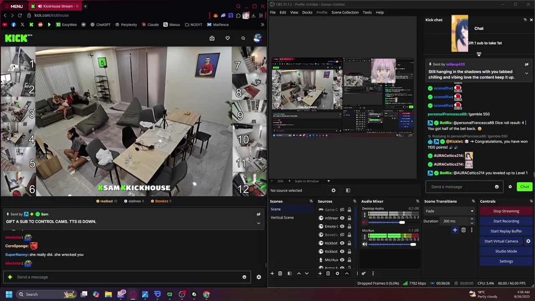Toggle eye on Mic/Aux source row
Viewport: 535px width, 301px height.
click(342, 260)
